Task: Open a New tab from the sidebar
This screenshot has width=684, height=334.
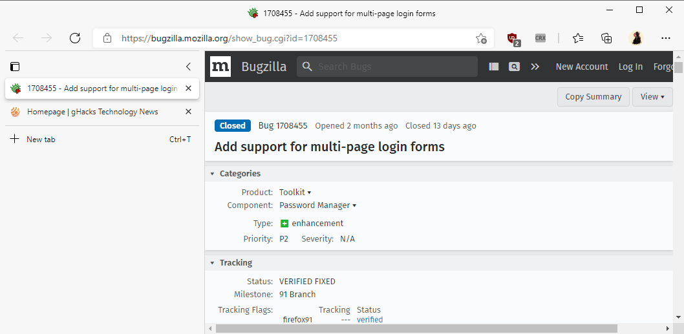Action: pos(102,139)
